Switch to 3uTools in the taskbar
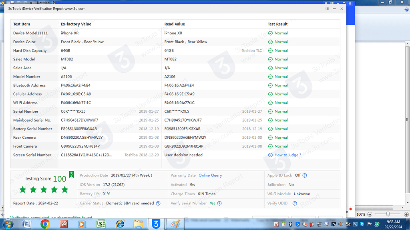The height and width of the screenshot is (230, 410). [156, 224]
